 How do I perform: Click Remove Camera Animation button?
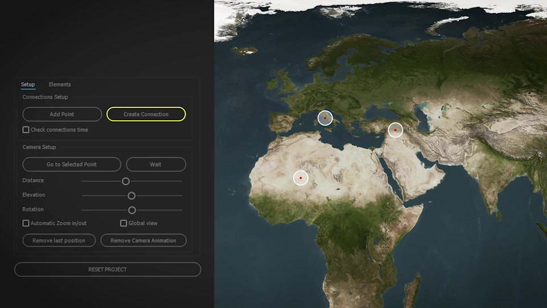pos(144,240)
